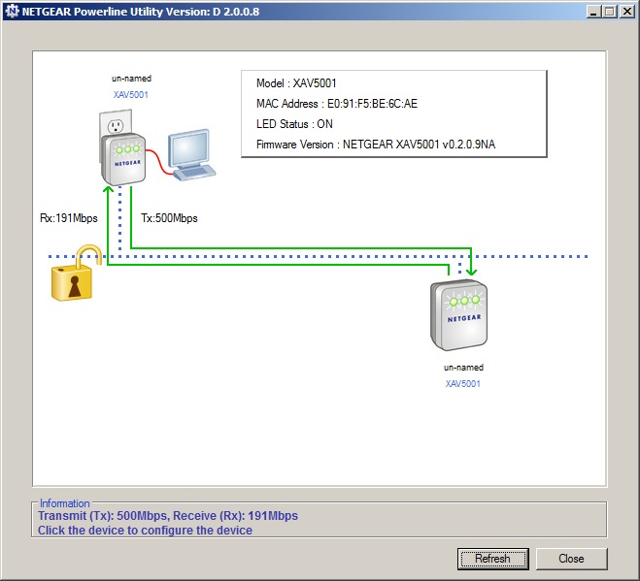The height and width of the screenshot is (581, 640).
Task: Refresh the powerline network view
Action: 493,559
